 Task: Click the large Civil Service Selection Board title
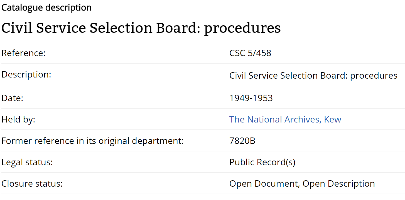click(141, 28)
